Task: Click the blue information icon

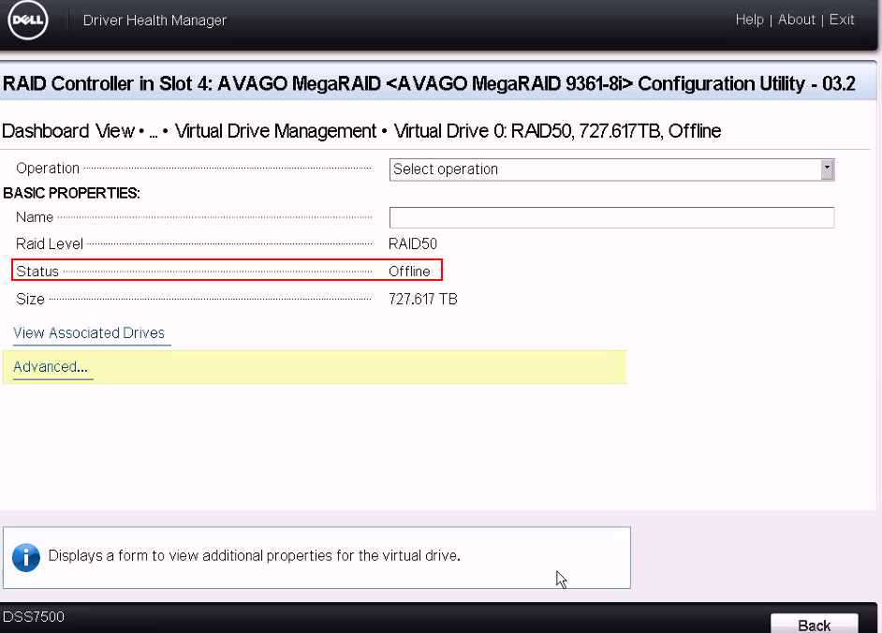Action: pos(26,556)
